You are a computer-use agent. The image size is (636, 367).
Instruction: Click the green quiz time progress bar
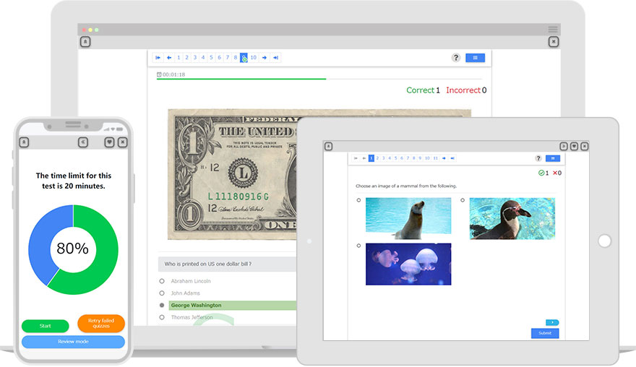click(241, 79)
